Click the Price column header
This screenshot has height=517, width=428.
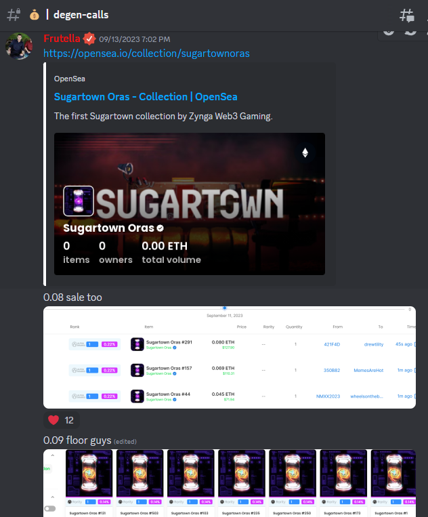coord(242,327)
